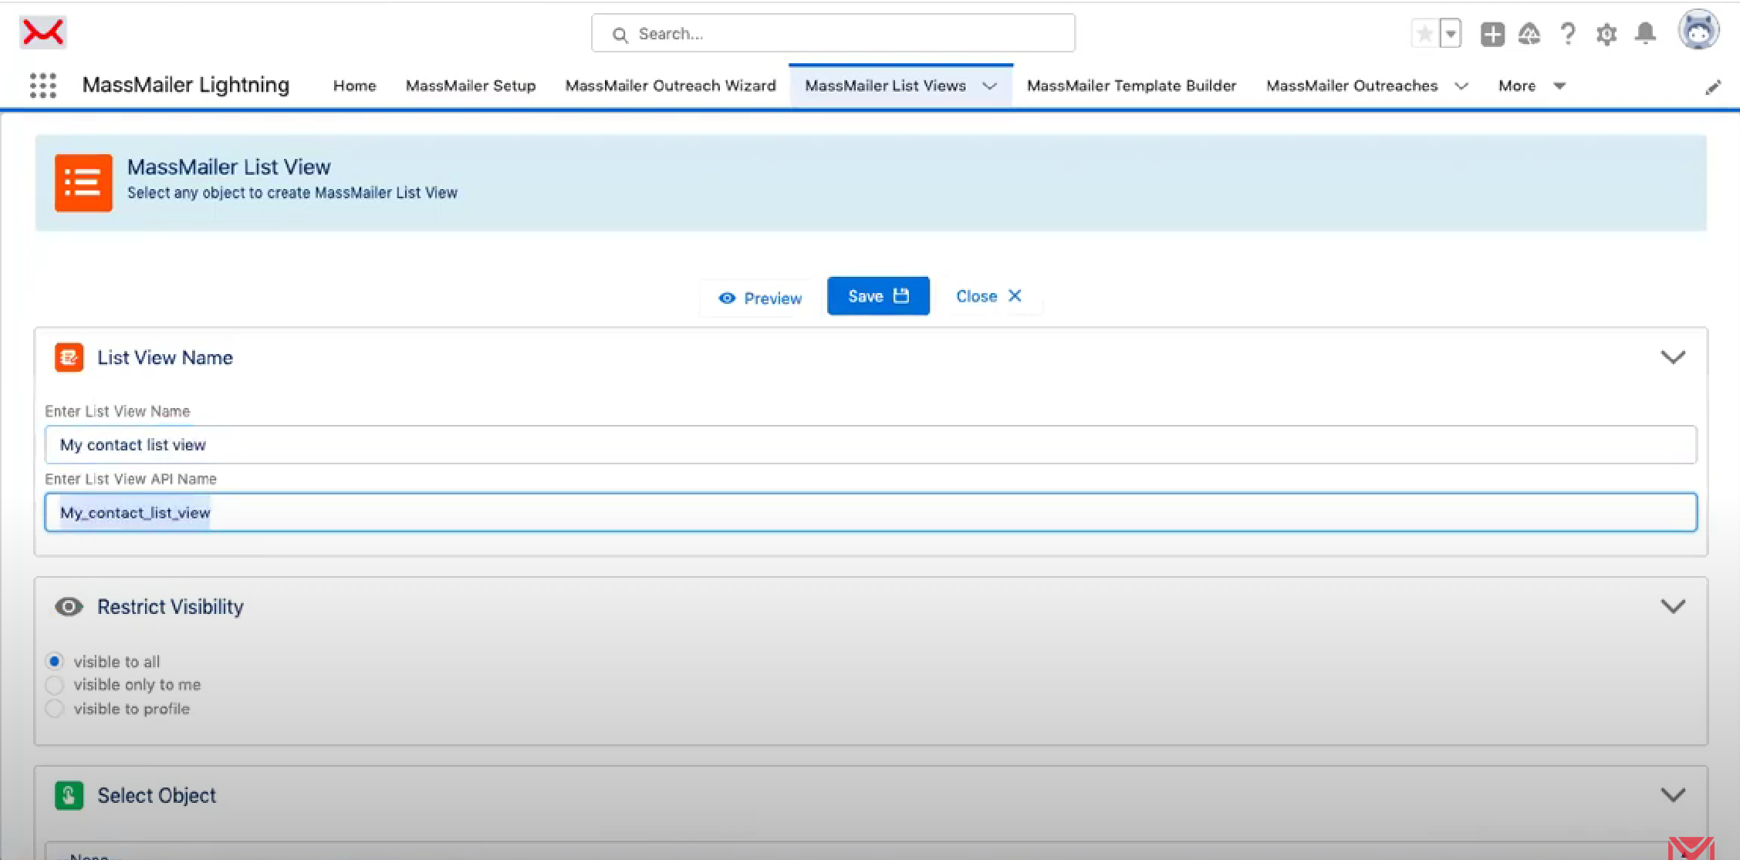Save the list view
The height and width of the screenshot is (860, 1740).
[878, 296]
